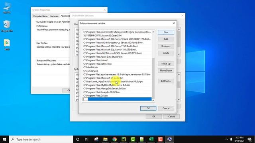
Task: Switch to Computer Name tab in System Properties
Action: [x=40, y=16]
